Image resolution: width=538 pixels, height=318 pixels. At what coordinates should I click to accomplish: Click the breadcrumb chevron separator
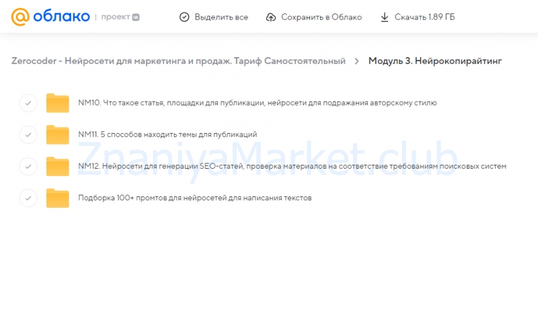[x=357, y=61]
